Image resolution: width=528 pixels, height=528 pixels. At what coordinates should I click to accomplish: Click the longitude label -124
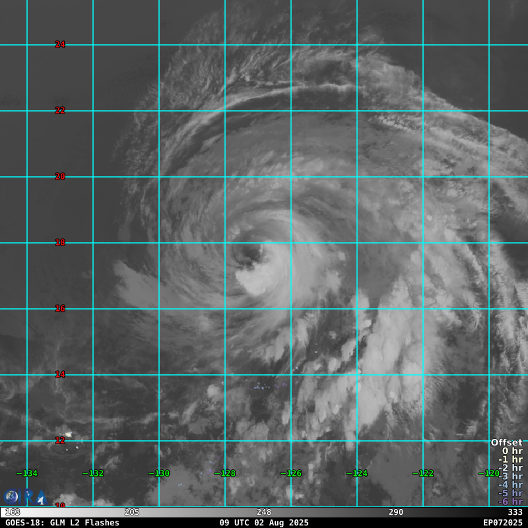click(x=357, y=473)
